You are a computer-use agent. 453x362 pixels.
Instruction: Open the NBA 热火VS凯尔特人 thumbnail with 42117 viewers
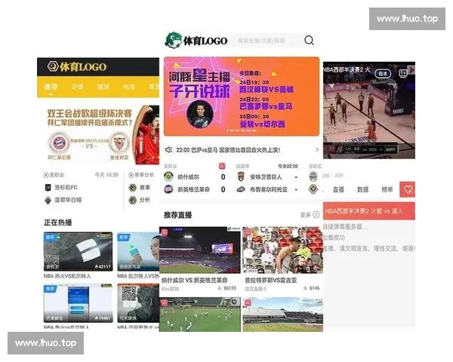pyautogui.click(x=78, y=251)
